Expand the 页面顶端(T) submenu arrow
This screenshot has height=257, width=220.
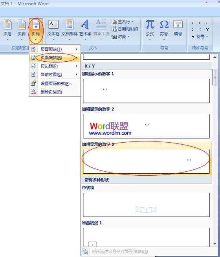click(x=77, y=49)
